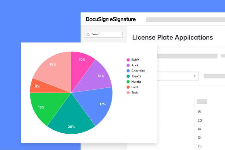Click the Tesla legend color dot

128,92
